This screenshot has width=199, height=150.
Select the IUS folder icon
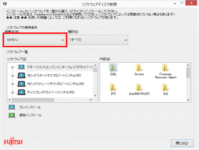[166, 87]
